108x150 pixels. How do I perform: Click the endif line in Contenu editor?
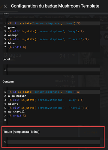(54, 116)
